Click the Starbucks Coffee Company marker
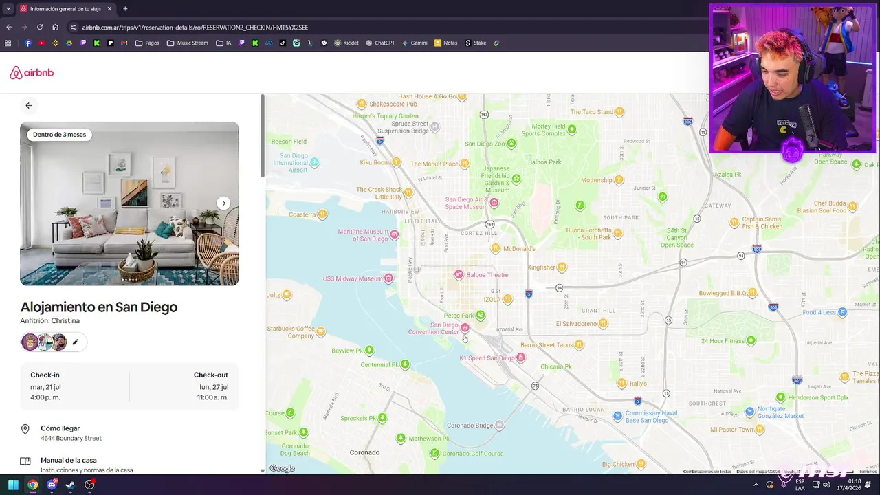 tap(321, 331)
